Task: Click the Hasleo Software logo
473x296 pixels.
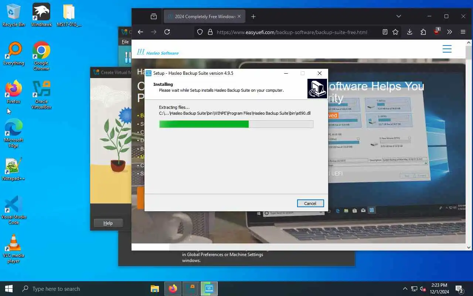Action: 158,52
